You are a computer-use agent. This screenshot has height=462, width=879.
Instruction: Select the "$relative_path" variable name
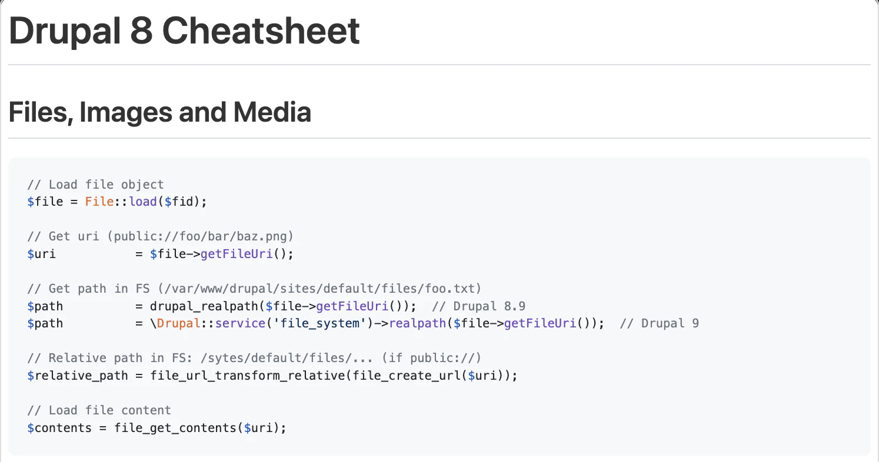pos(78,376)
